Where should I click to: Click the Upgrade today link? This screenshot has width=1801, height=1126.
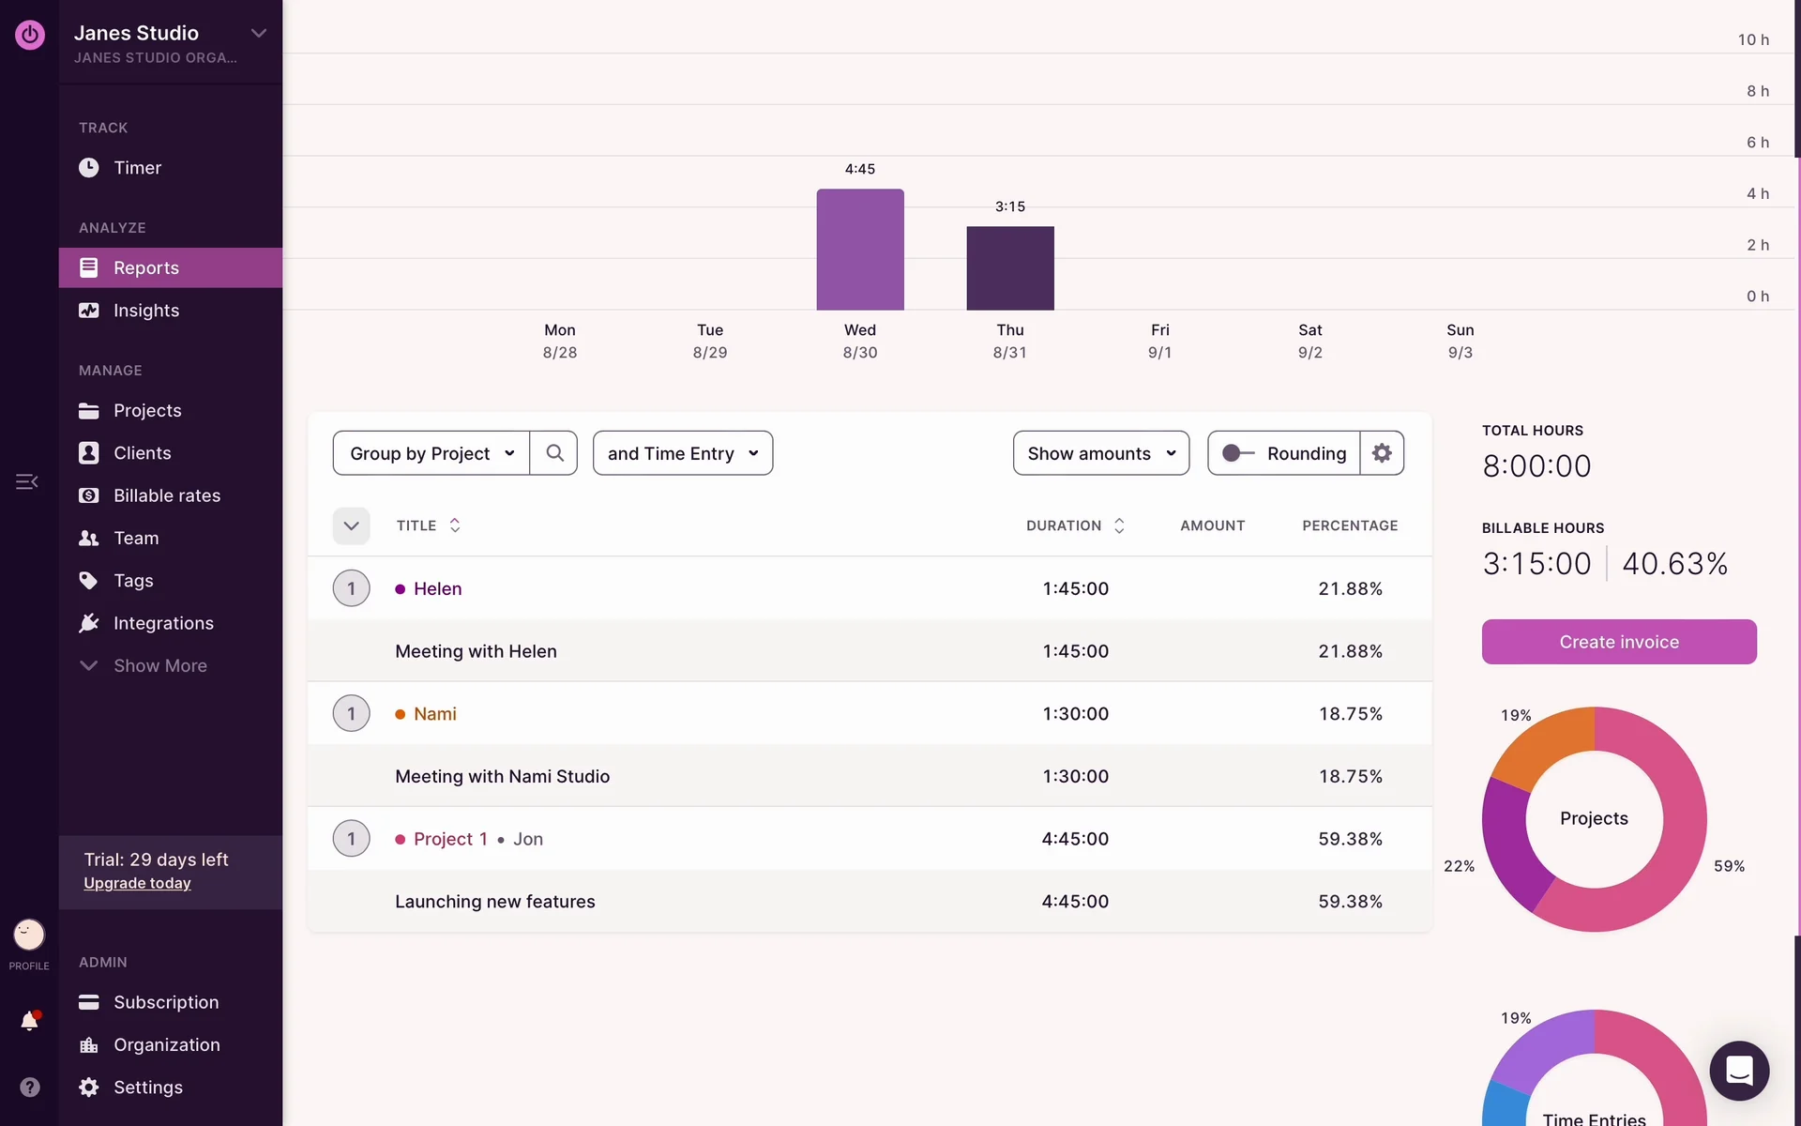click(137, 883)
